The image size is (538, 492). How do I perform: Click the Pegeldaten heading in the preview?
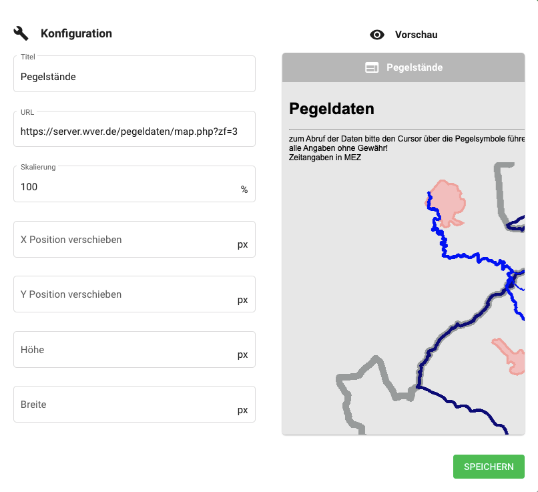click(x=332, y=109)
